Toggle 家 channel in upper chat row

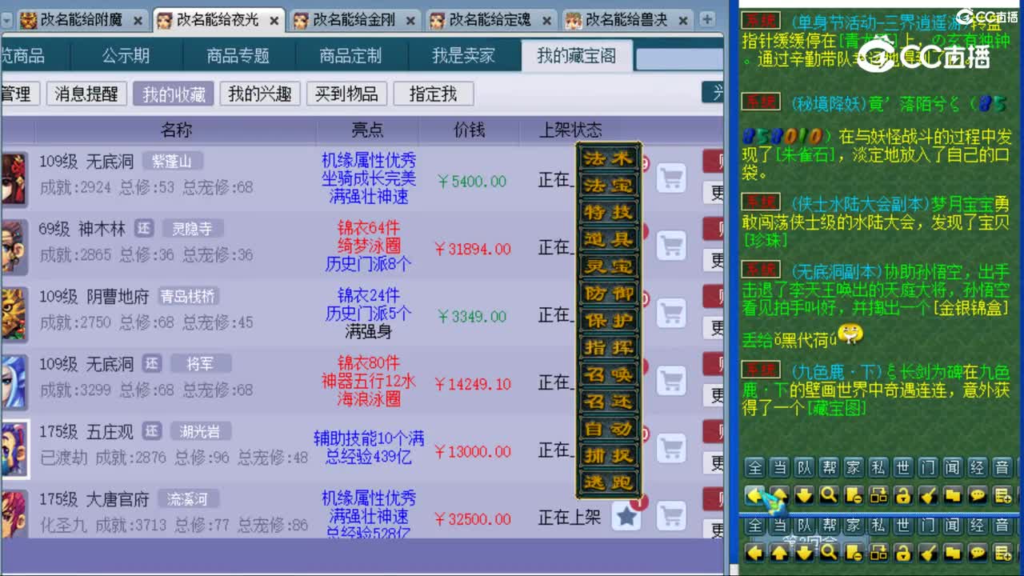pos(854,467)
